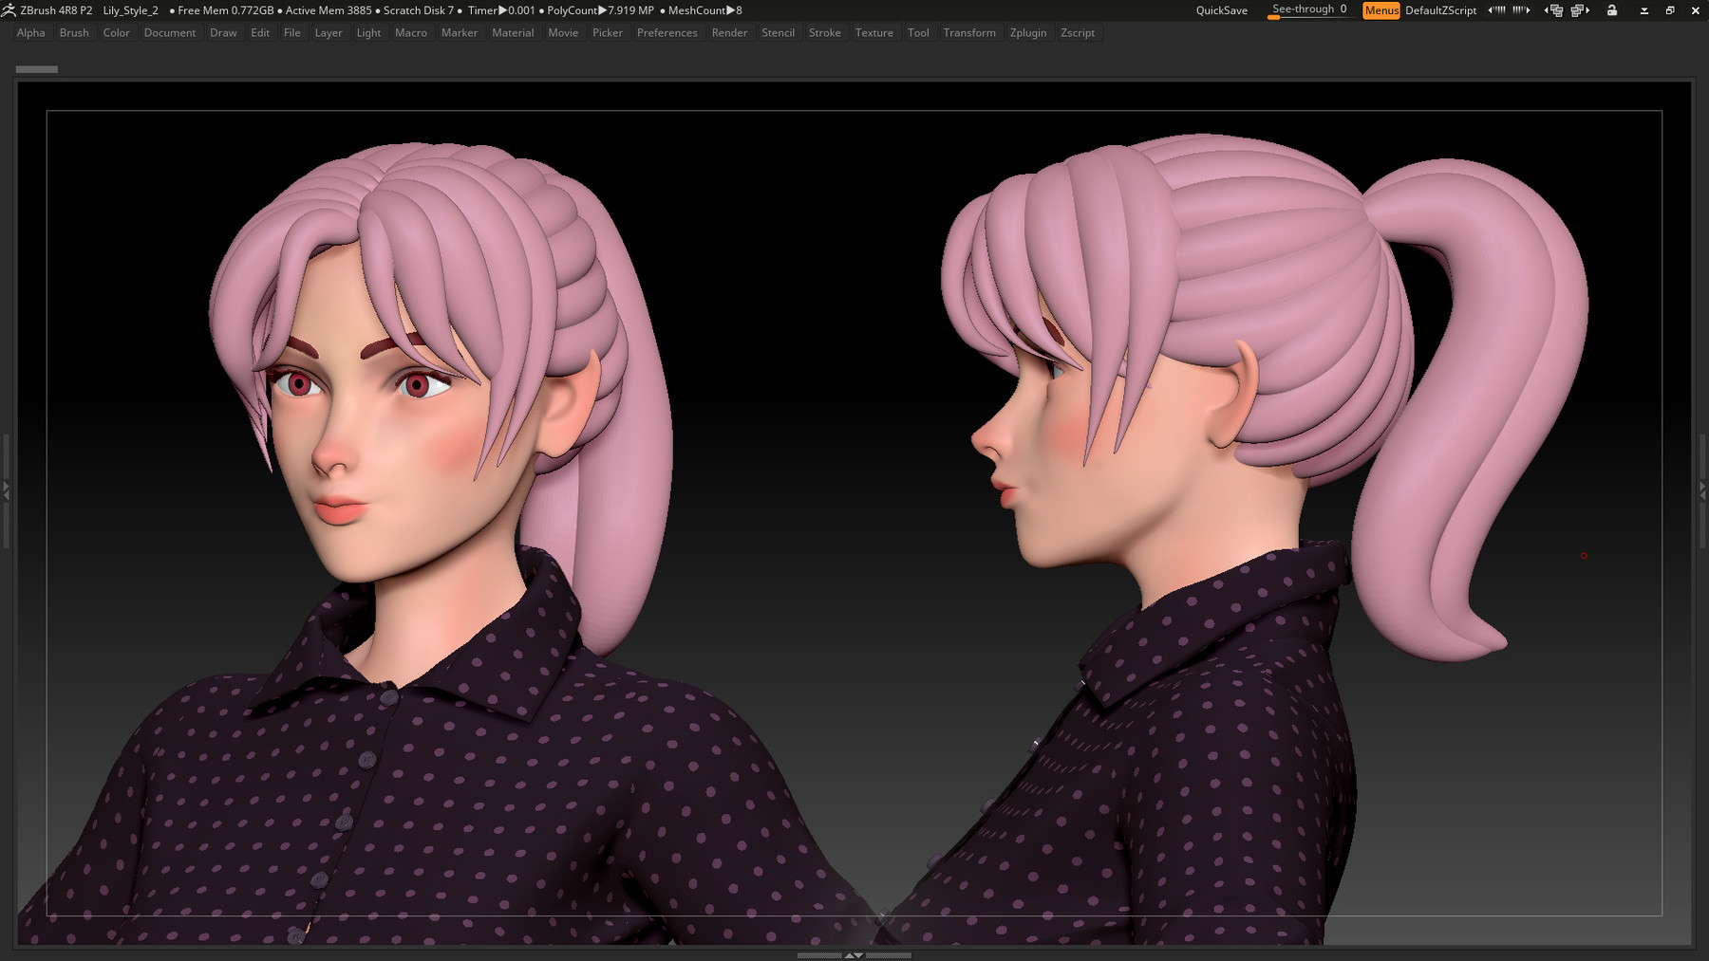Image resolution: width=1709 pixels, height=961 pixels.
Task: Open the Color menu
Action: (117, 33)
